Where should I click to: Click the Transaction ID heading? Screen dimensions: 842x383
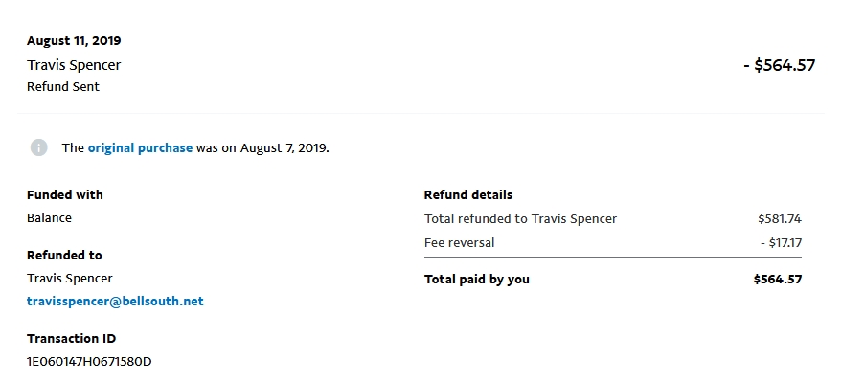pos(72,339)
